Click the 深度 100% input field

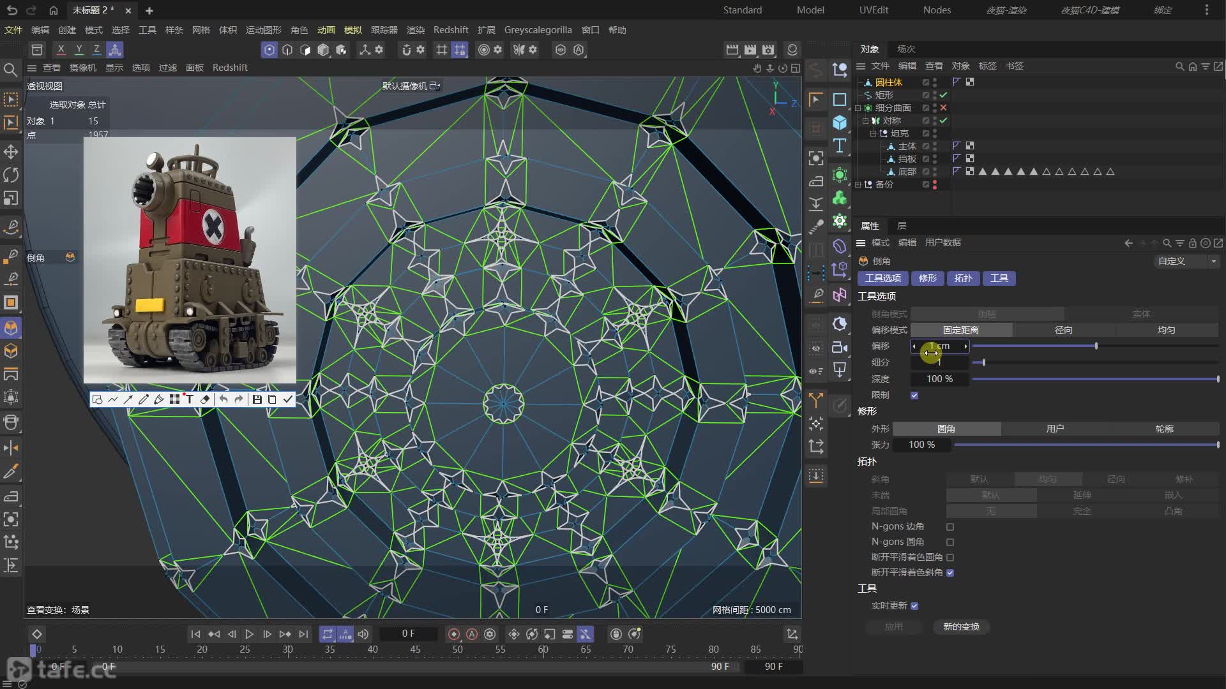[939, 379]
